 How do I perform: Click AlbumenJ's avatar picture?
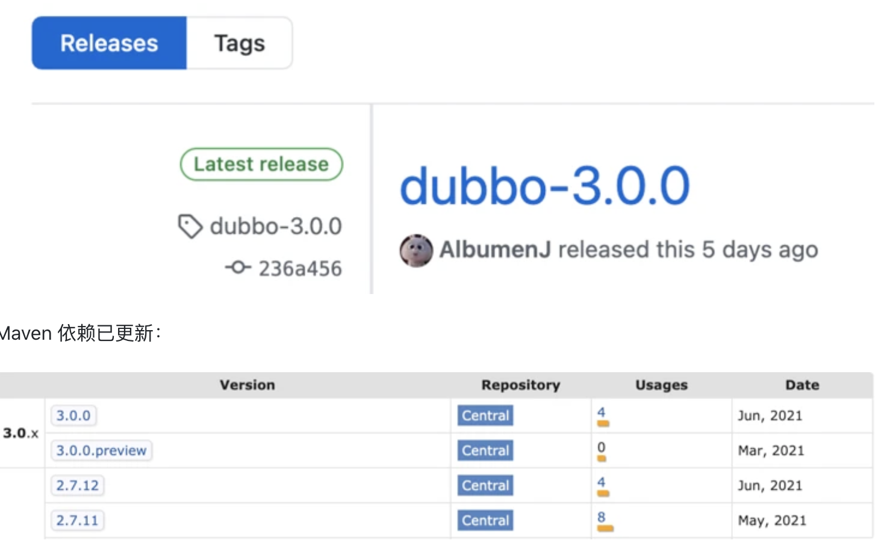(416, 250)
